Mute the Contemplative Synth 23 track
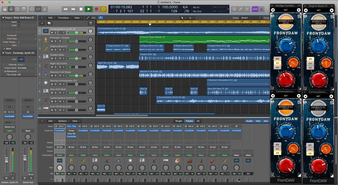Image resolution: width=338 pixels, height=185 pixels. pos(52,33)
